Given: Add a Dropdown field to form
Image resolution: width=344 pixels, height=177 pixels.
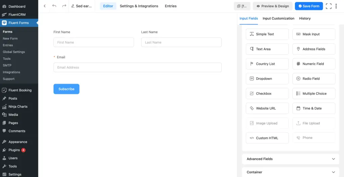Looking at the screenshot, I should point(267,79).
